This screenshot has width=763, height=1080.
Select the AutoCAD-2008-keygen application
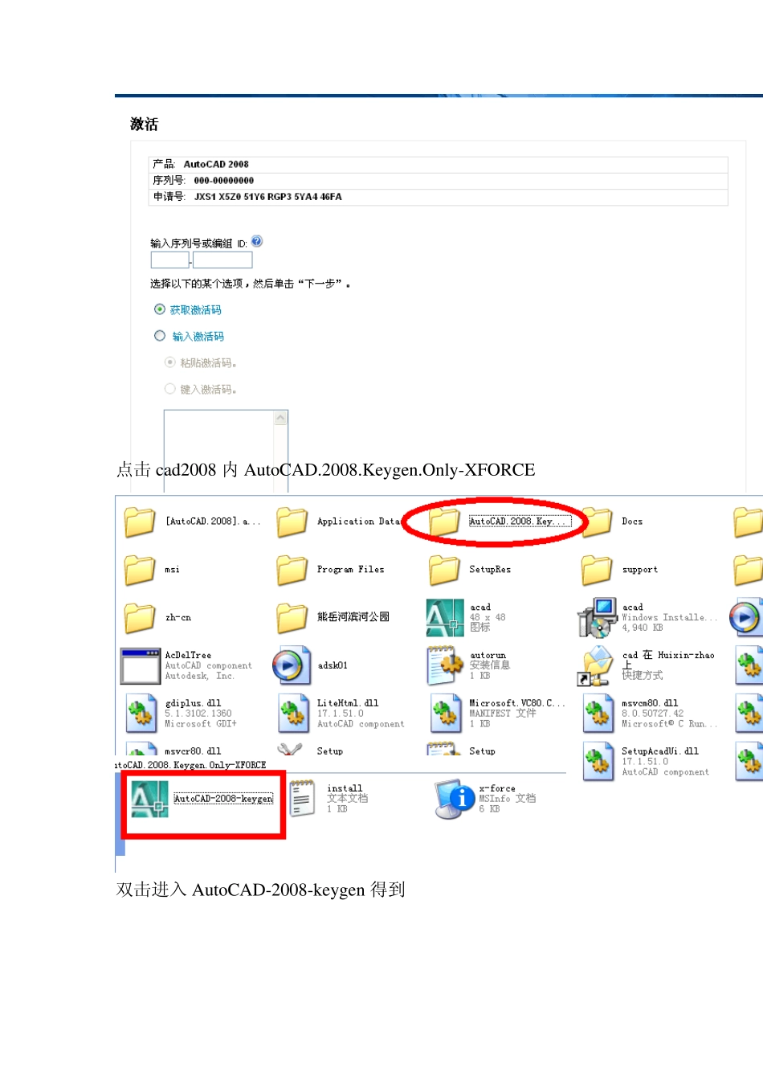pyautogui.click(x=202, y=799)
